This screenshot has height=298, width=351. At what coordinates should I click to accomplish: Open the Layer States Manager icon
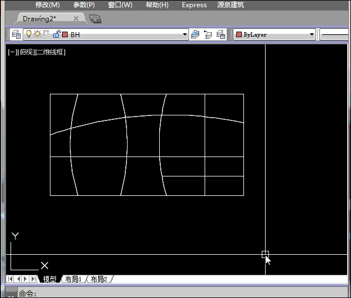221,34
